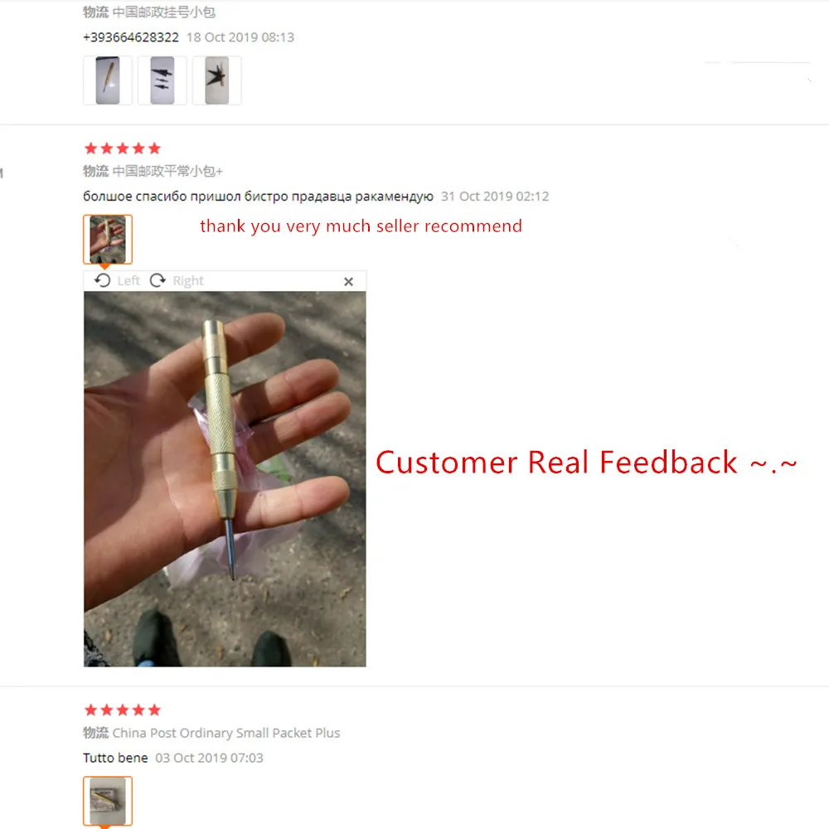The image size is (829, 829).
Task: Click date 31 Oct 2019 02:12
Action: pos(495,196)
